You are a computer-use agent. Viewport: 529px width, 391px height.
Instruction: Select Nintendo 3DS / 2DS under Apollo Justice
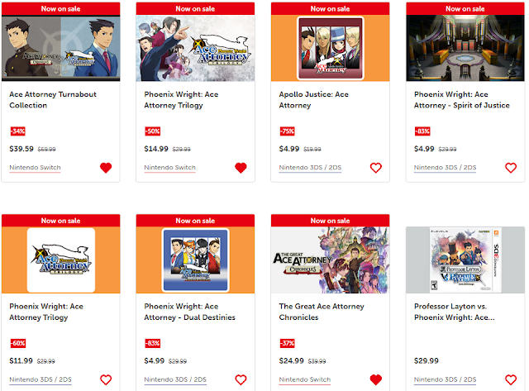(310, 168)
